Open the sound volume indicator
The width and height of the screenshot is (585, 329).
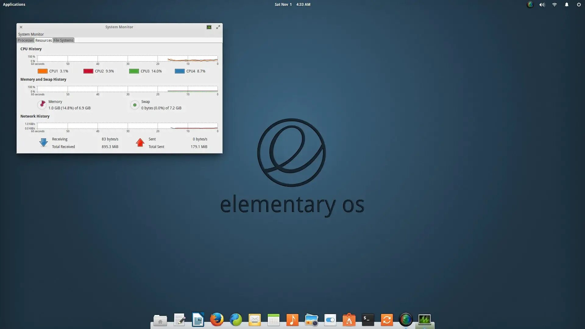[x=542, y=5]
